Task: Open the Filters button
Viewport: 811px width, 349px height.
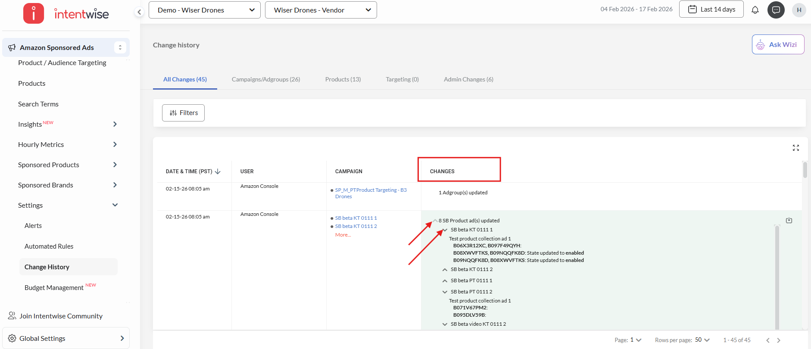Action: pyautogui.click(x=183, y=113)
